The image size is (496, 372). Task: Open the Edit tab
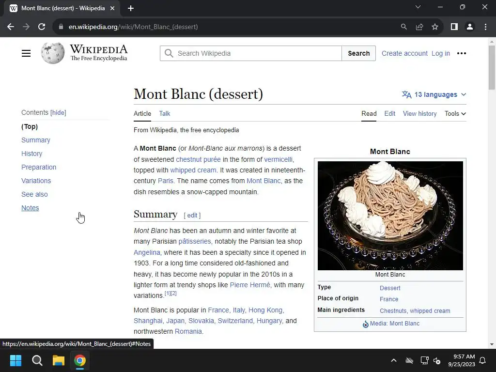tap(390, 113)
